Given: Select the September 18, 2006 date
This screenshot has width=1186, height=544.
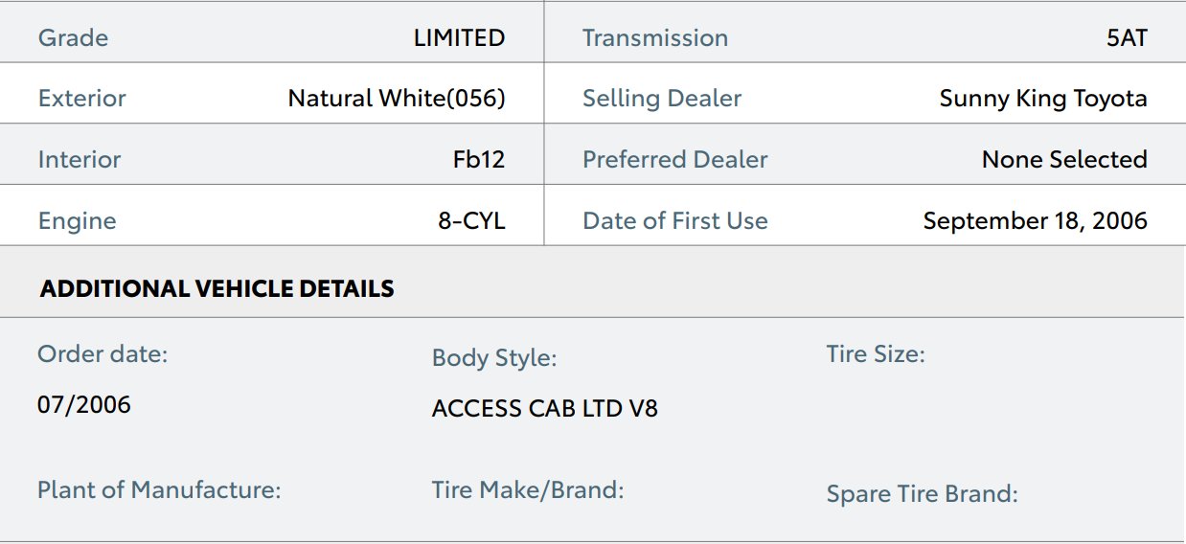Looking at the screenshot, I should click(1035, 220).
